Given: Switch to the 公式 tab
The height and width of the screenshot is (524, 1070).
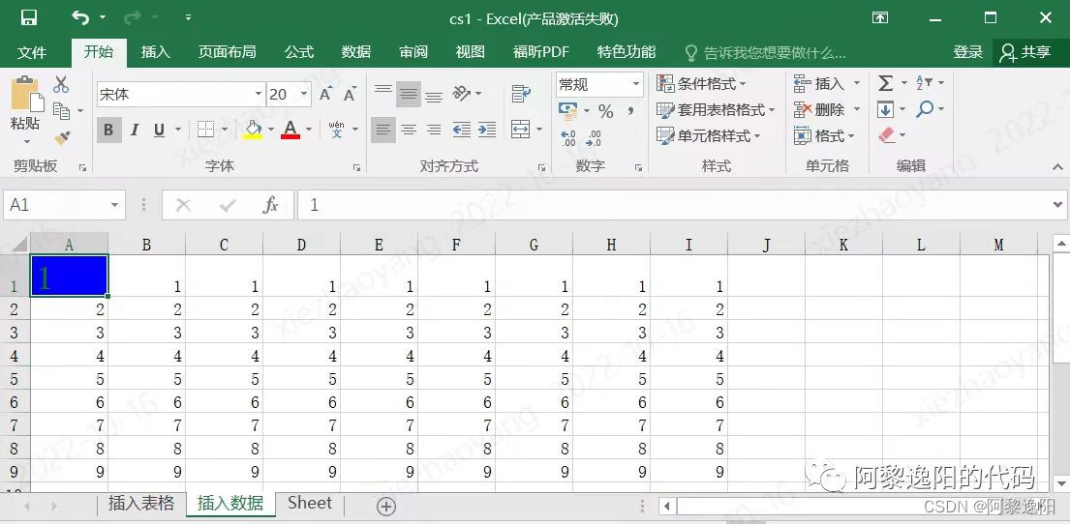Looking at the screenshot, I should click(299, 52).
